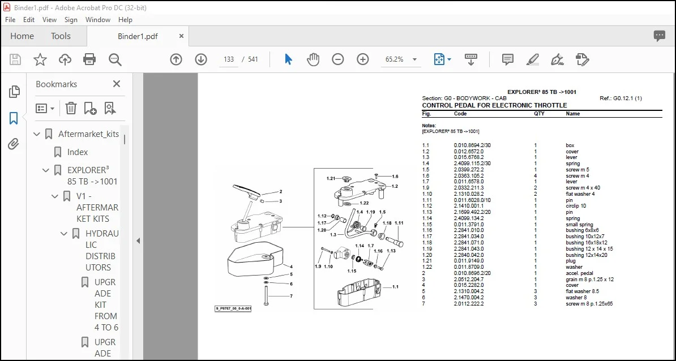
Task: Click the 65.2% zoom value field
Action: click(395, 59)
